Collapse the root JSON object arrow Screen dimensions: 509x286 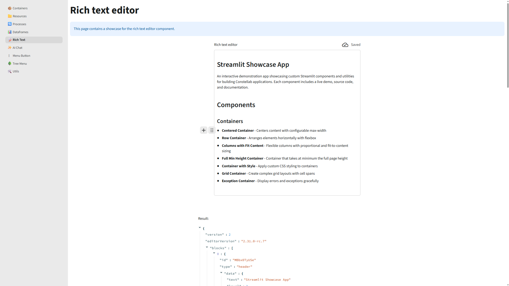[x=200, y=228]
